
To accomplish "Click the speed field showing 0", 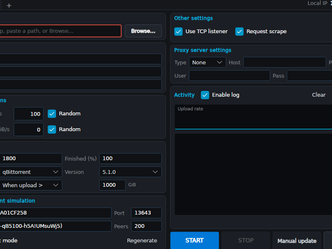I will click(x=29, y=129).
